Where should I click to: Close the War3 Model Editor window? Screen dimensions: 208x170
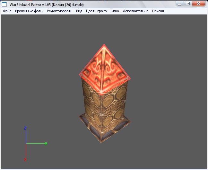point(198,4)
